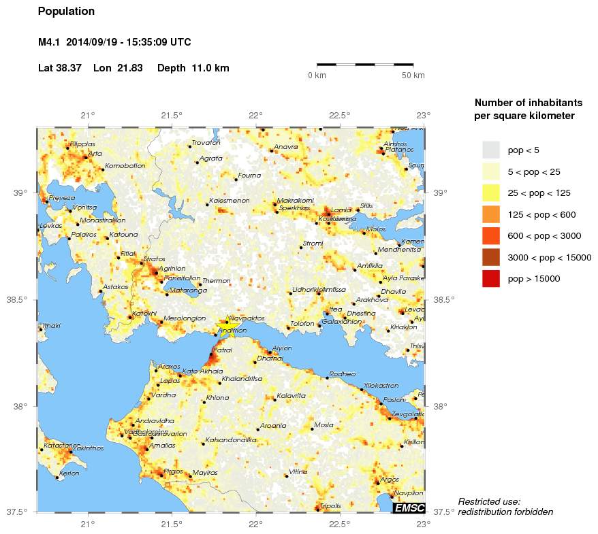Click the red 'pop > 15000' swatch
598x534 pixels.
[490, 279]
